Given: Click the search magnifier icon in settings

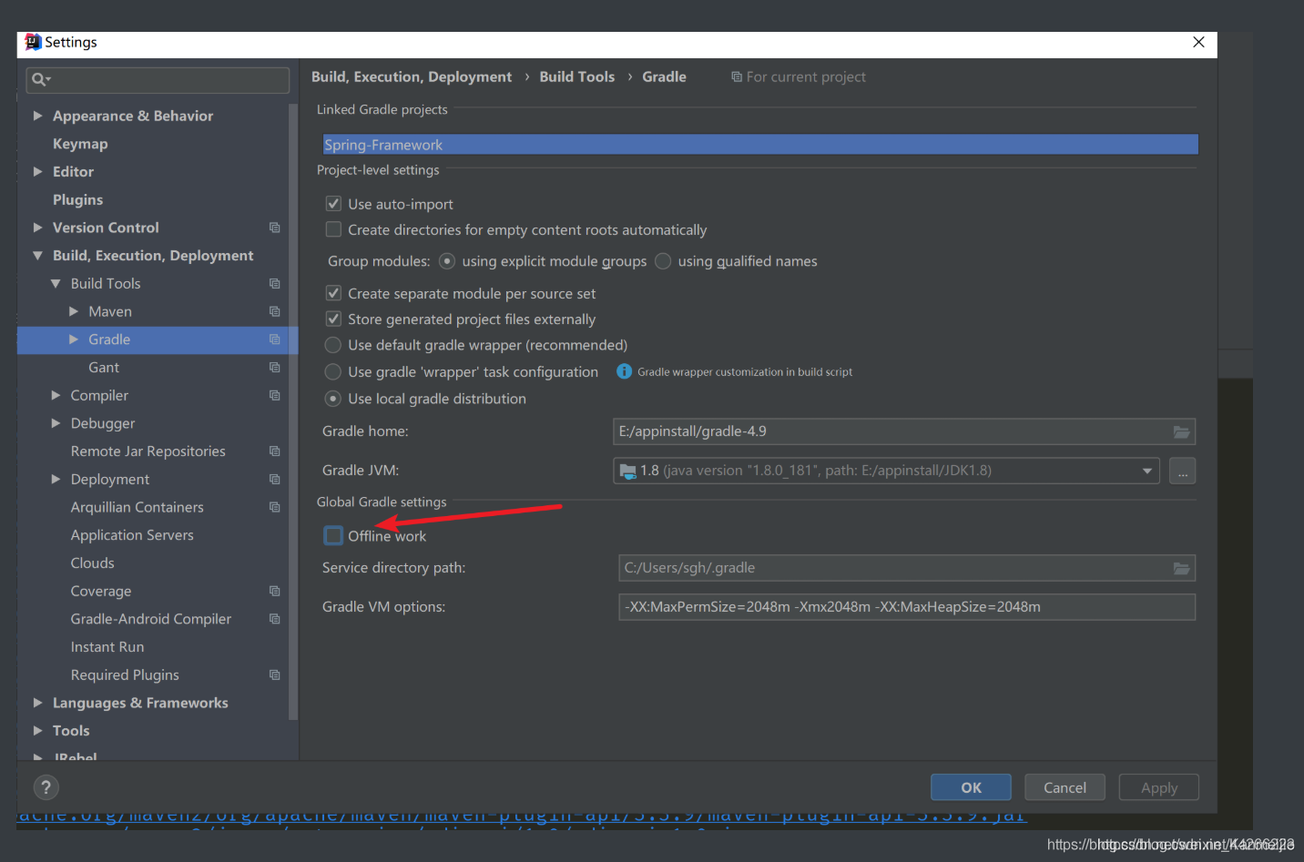Looking at the screenshot, I should pyautogui.click(x=40, y=80).
